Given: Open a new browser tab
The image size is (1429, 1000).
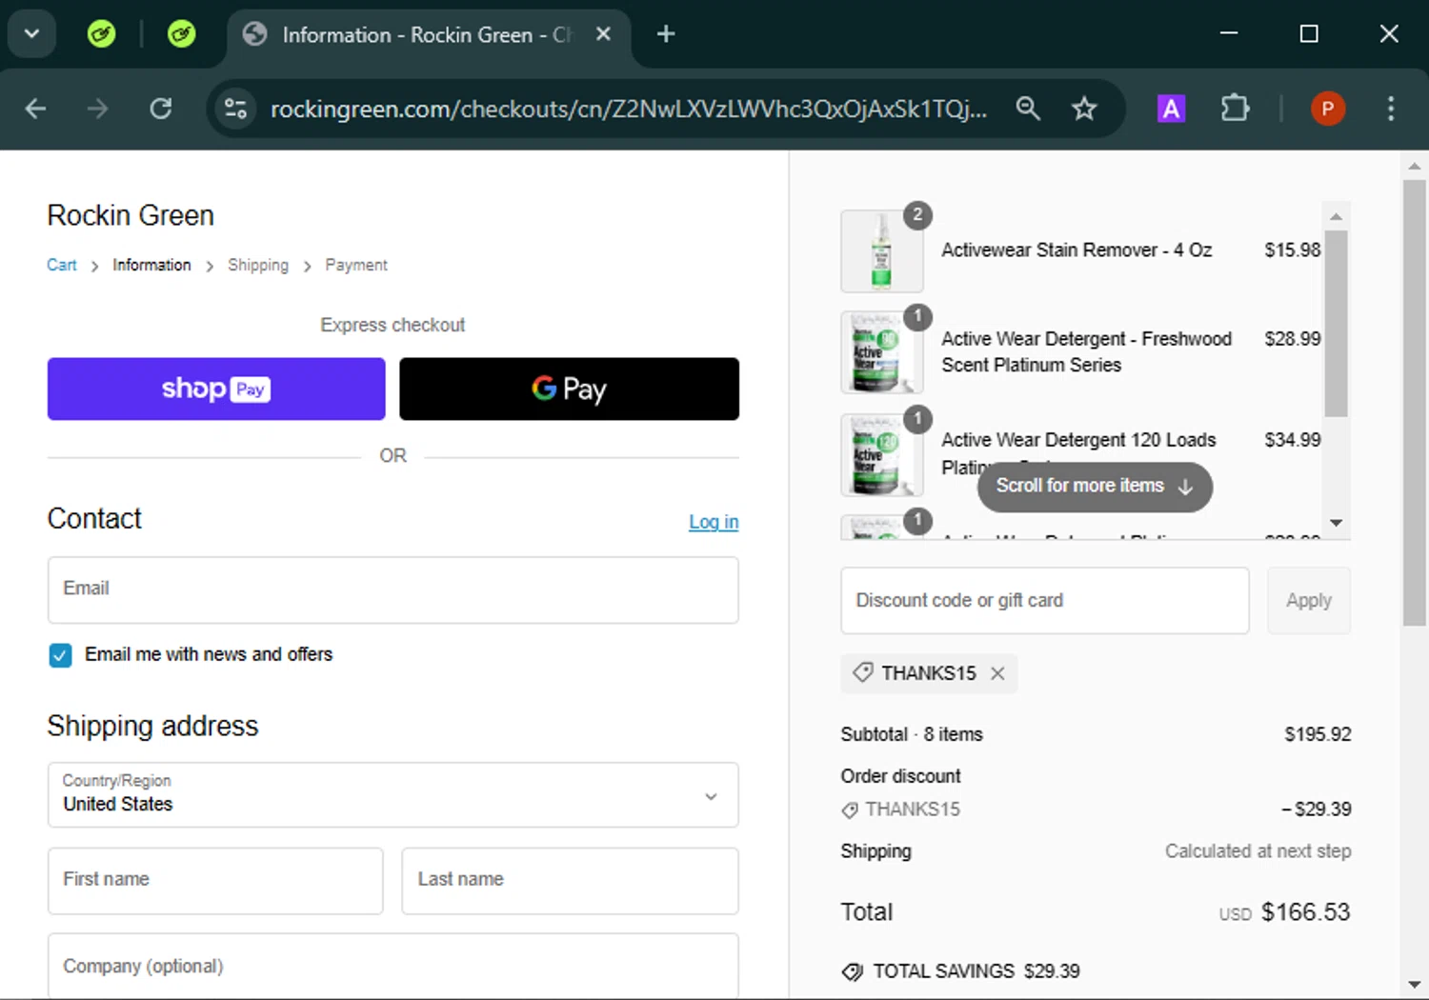Looking at the screenshot, I should point(666,34).
